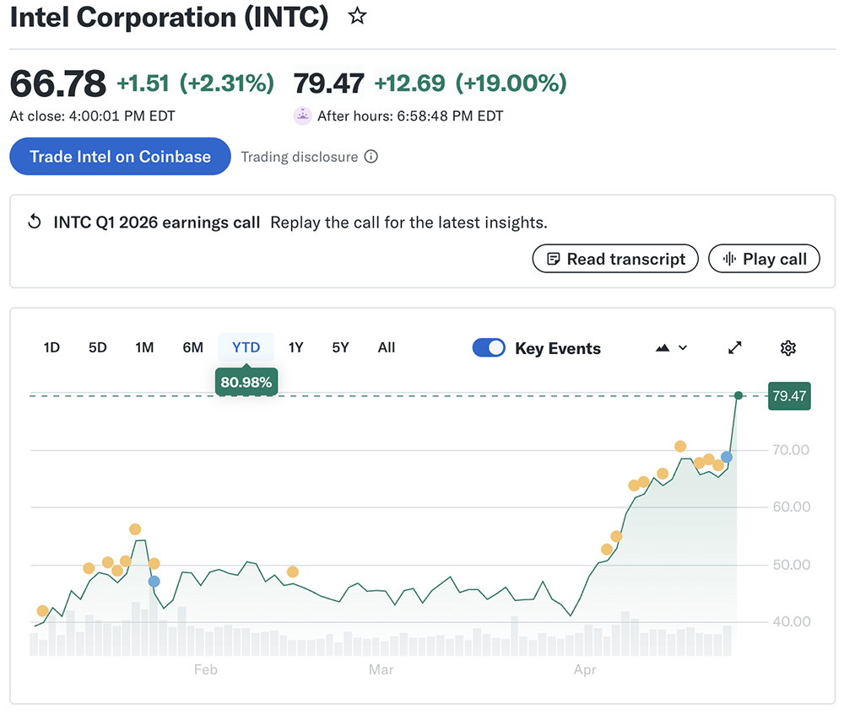Click Trade Intel on Coinbase button
This screenshot has height=714, width=844.
[120, 157]
